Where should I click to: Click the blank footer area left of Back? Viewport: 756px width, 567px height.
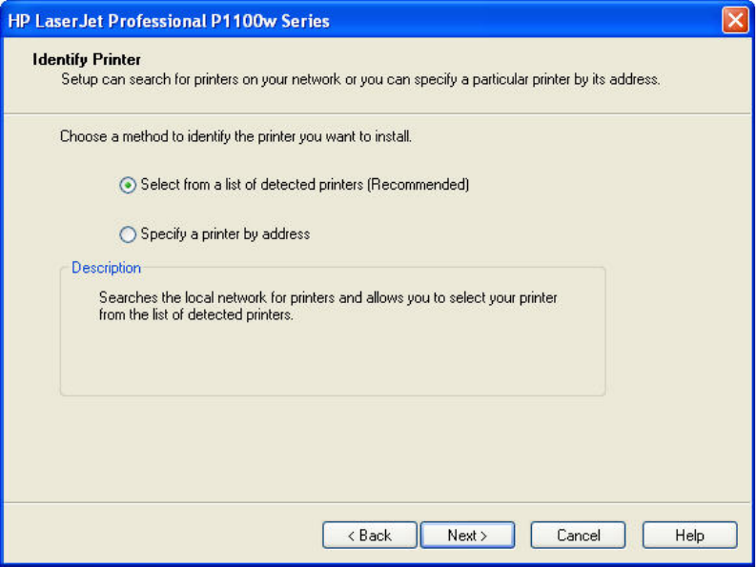[162, 536]
